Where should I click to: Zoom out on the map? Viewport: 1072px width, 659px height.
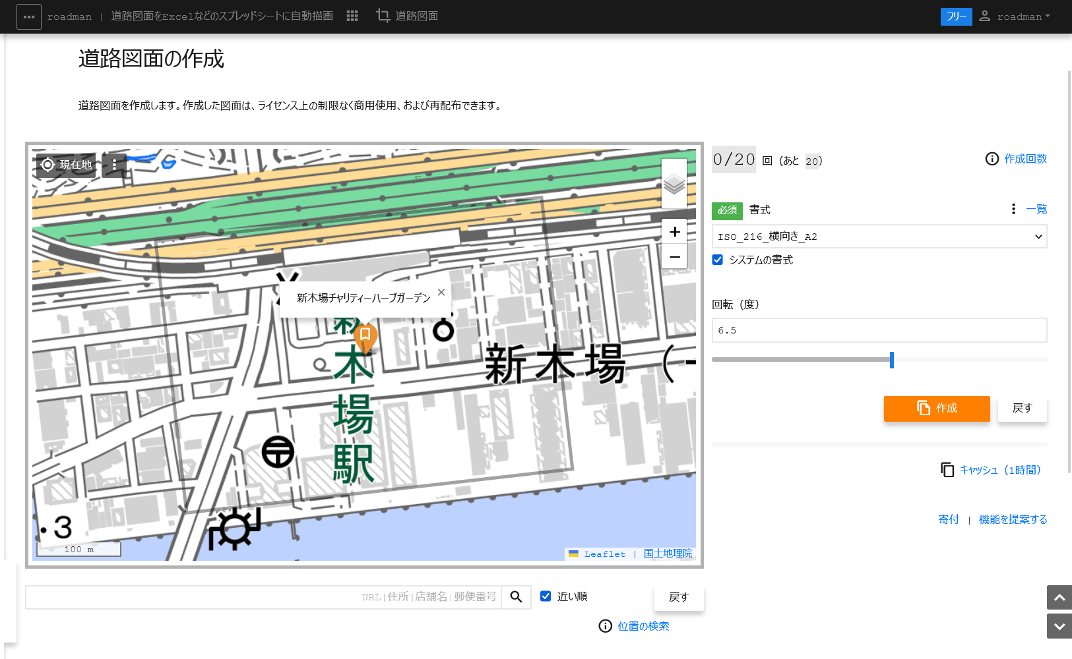[x=674, y=256]
